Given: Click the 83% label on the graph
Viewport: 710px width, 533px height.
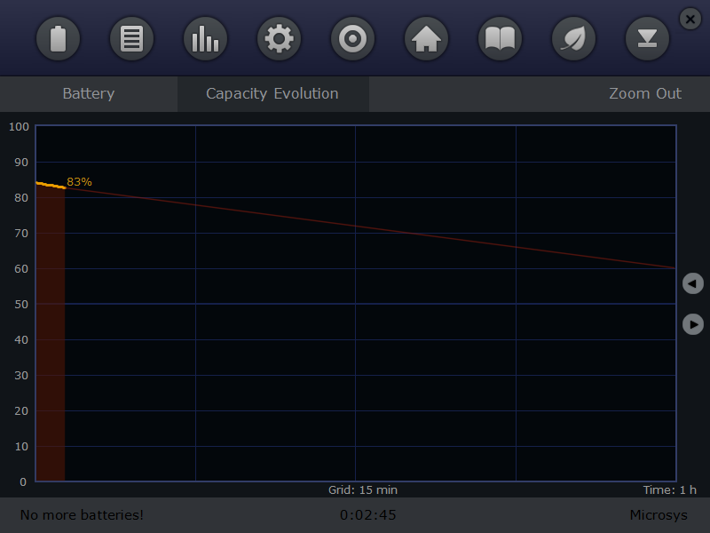Looking at the screenshot, I should (79, 182).
